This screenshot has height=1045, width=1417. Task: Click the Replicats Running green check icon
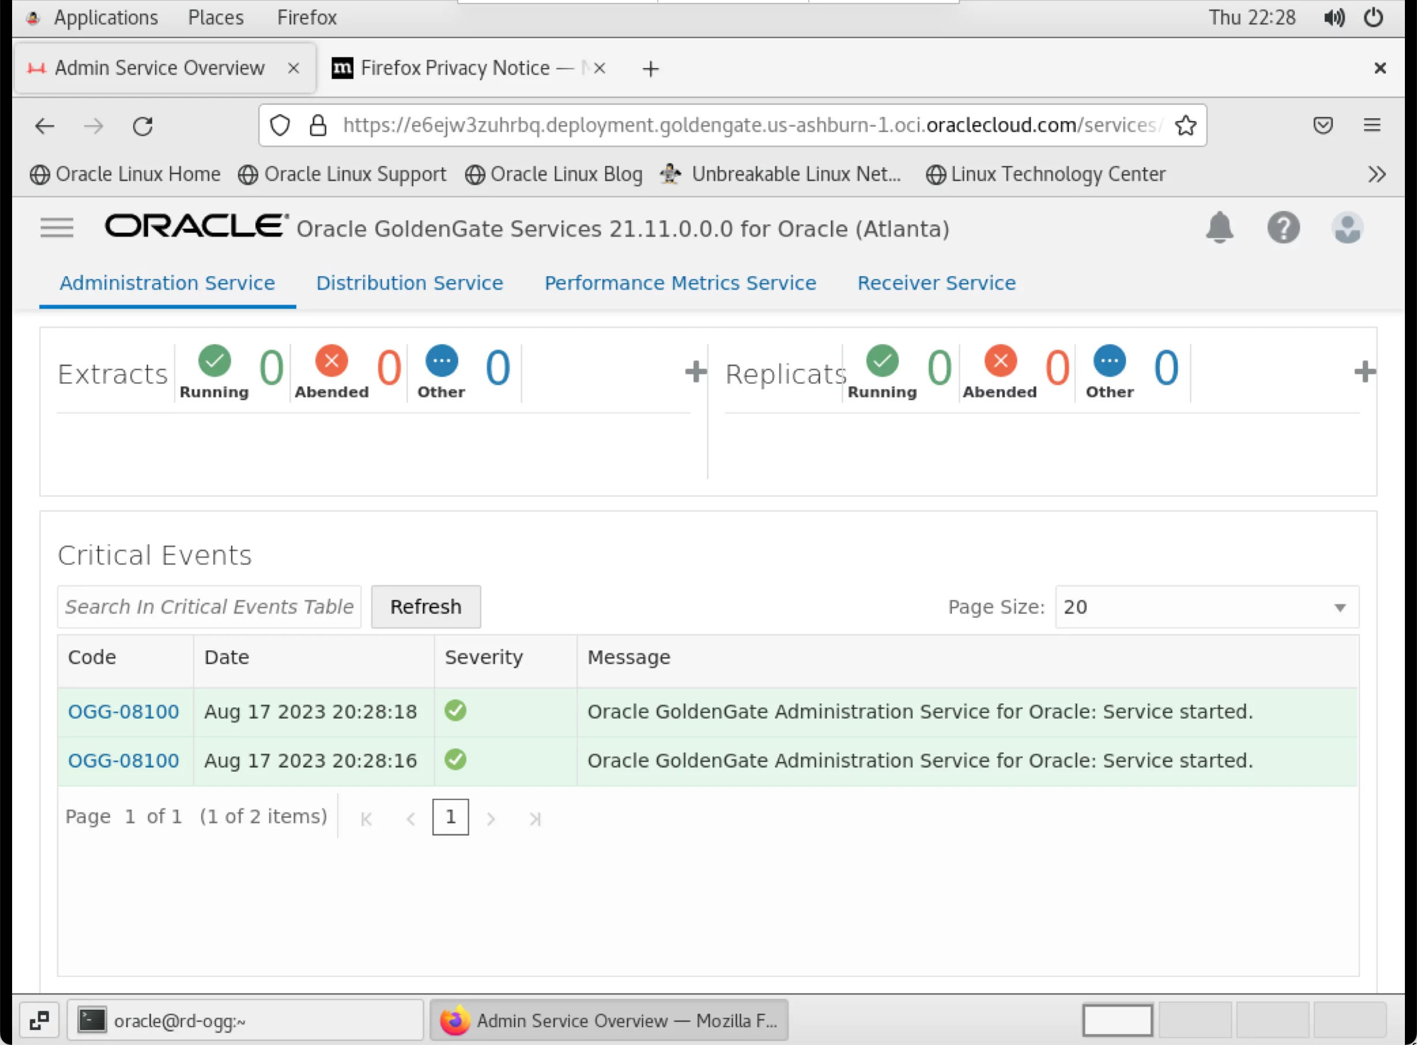pyautogui.click(x=882, y=360)
